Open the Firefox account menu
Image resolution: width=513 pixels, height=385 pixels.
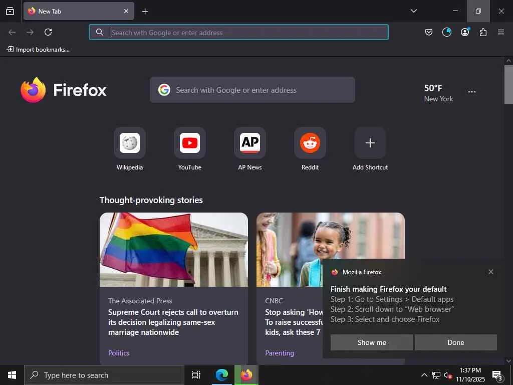click(x=465, y=32)
